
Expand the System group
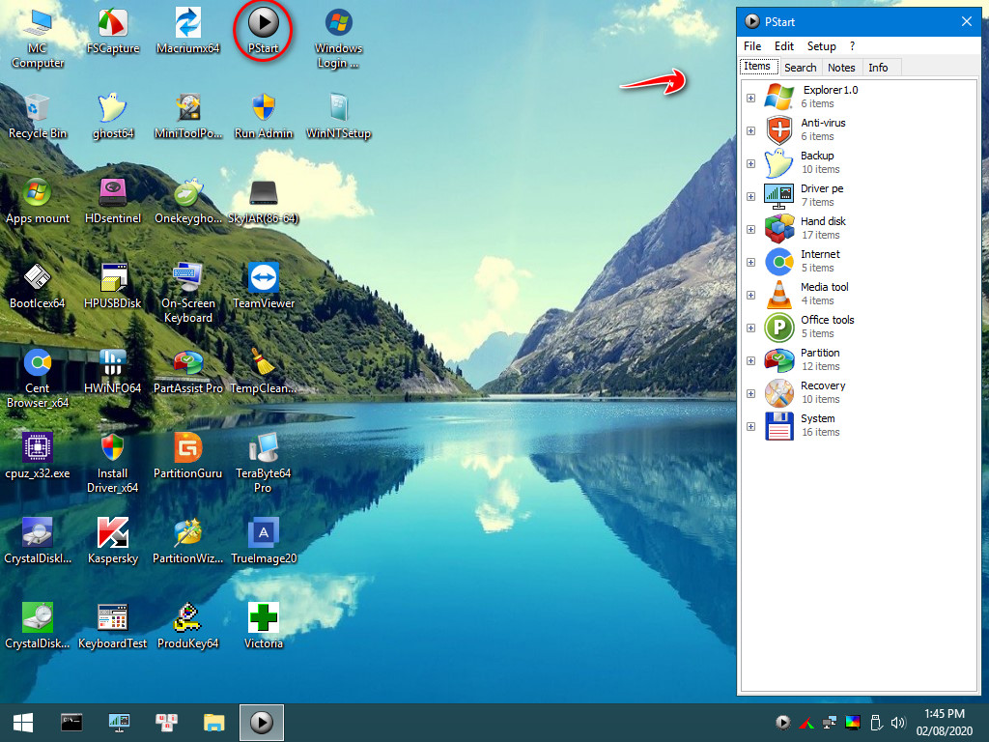[x=750, y=426]
